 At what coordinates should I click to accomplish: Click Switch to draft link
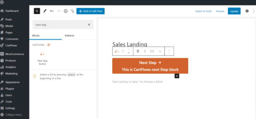(203, 11)
